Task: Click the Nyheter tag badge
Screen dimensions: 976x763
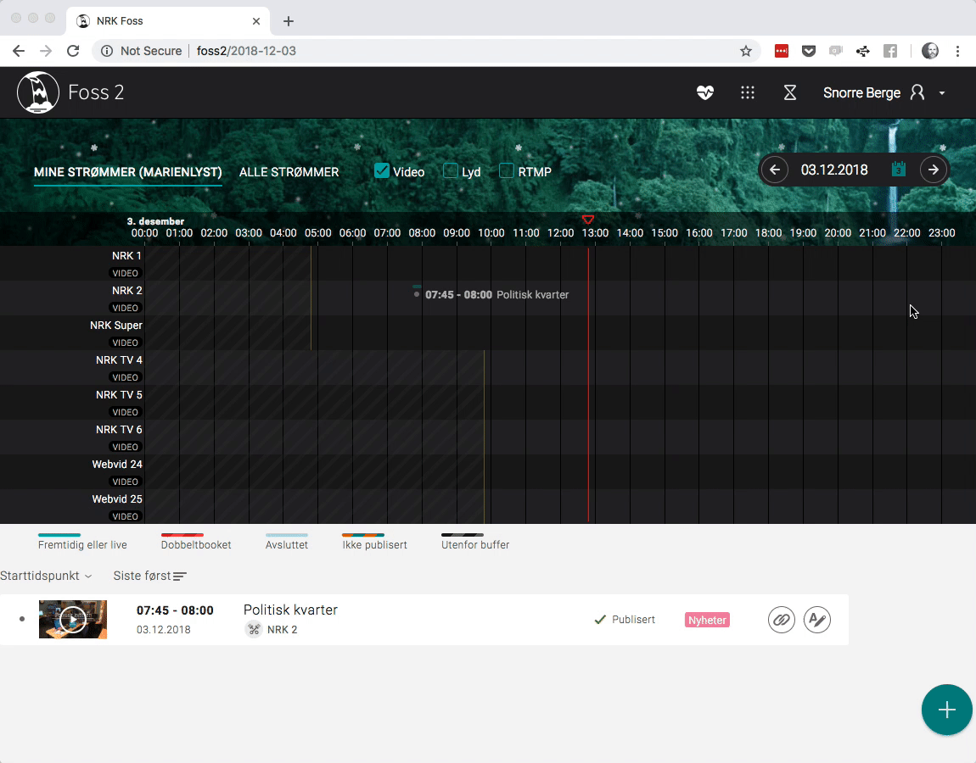Action: 707,620
